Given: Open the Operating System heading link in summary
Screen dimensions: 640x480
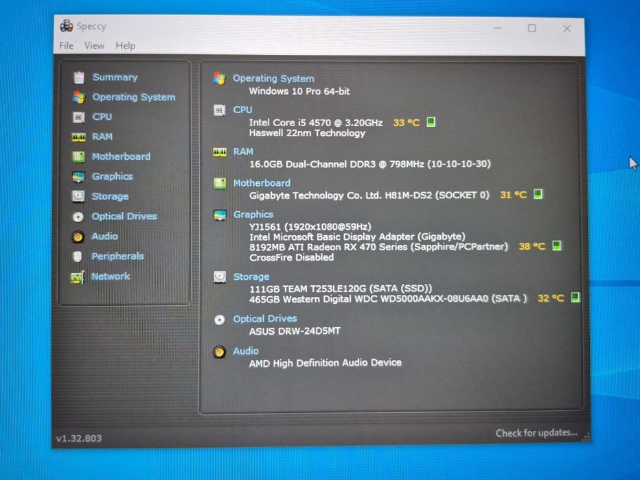Looking at the screenshot, I should [273, 78].
